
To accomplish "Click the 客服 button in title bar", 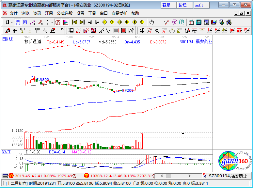I will (168, 5).
